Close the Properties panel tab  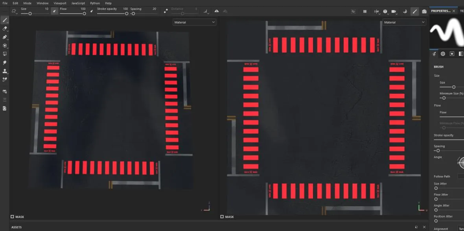pos(454,11)
